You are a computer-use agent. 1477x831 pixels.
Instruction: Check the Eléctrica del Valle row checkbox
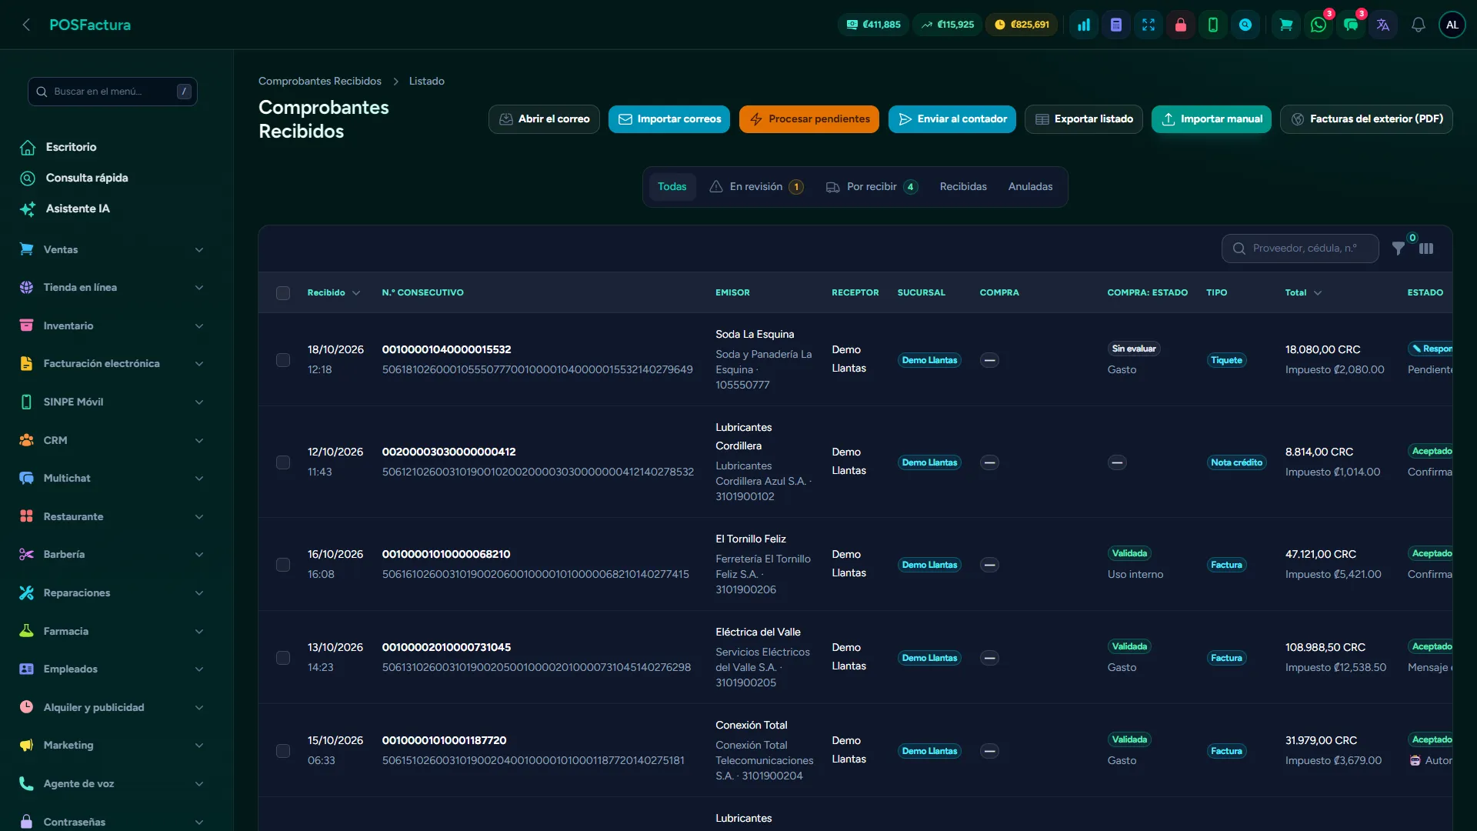pos(283,658)
